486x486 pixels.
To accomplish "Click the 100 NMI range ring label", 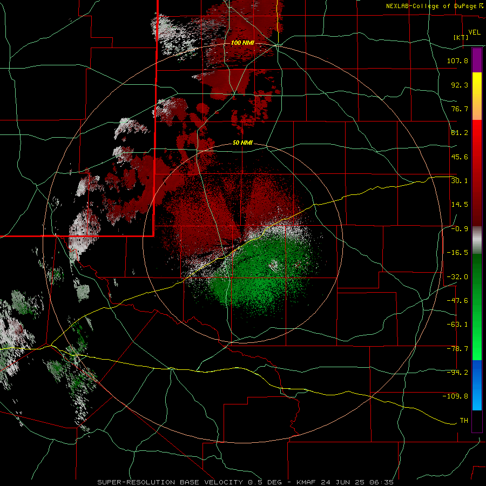I will (x=242, y=43).
